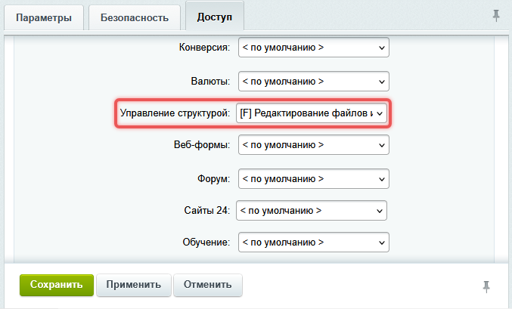Click the pin icon in the bottom button bar

[x=486, y=286]
